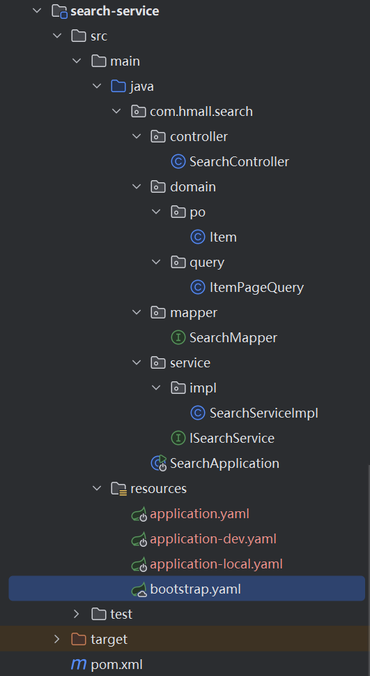Select the SearchMapper file name

233,337
